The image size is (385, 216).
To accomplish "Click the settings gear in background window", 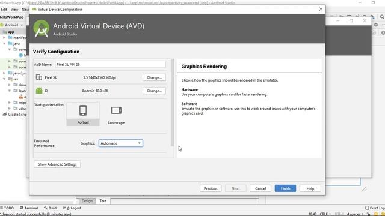I will pyautogui.click(x=375, y=25).
